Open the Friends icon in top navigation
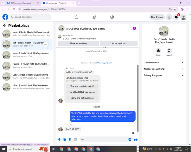191x152 pixels. coord(94,17)
